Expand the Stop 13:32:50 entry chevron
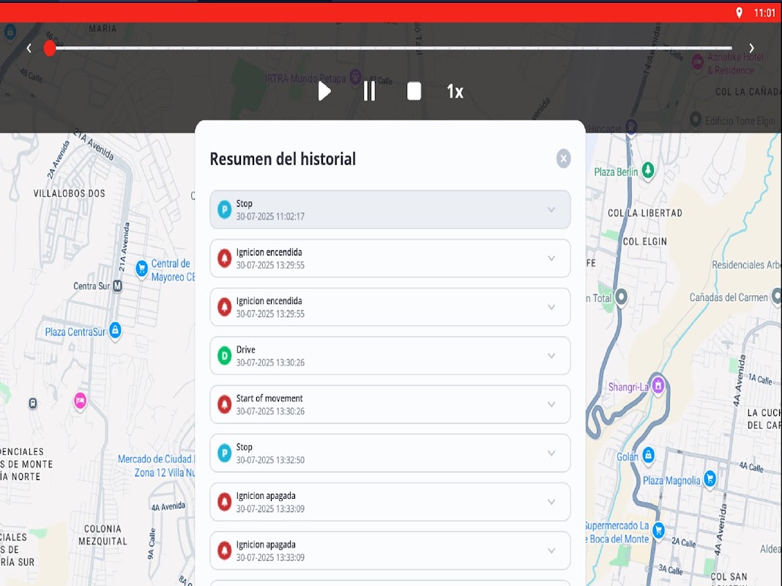Screen dimensions: 782x586 pos(551,453)
